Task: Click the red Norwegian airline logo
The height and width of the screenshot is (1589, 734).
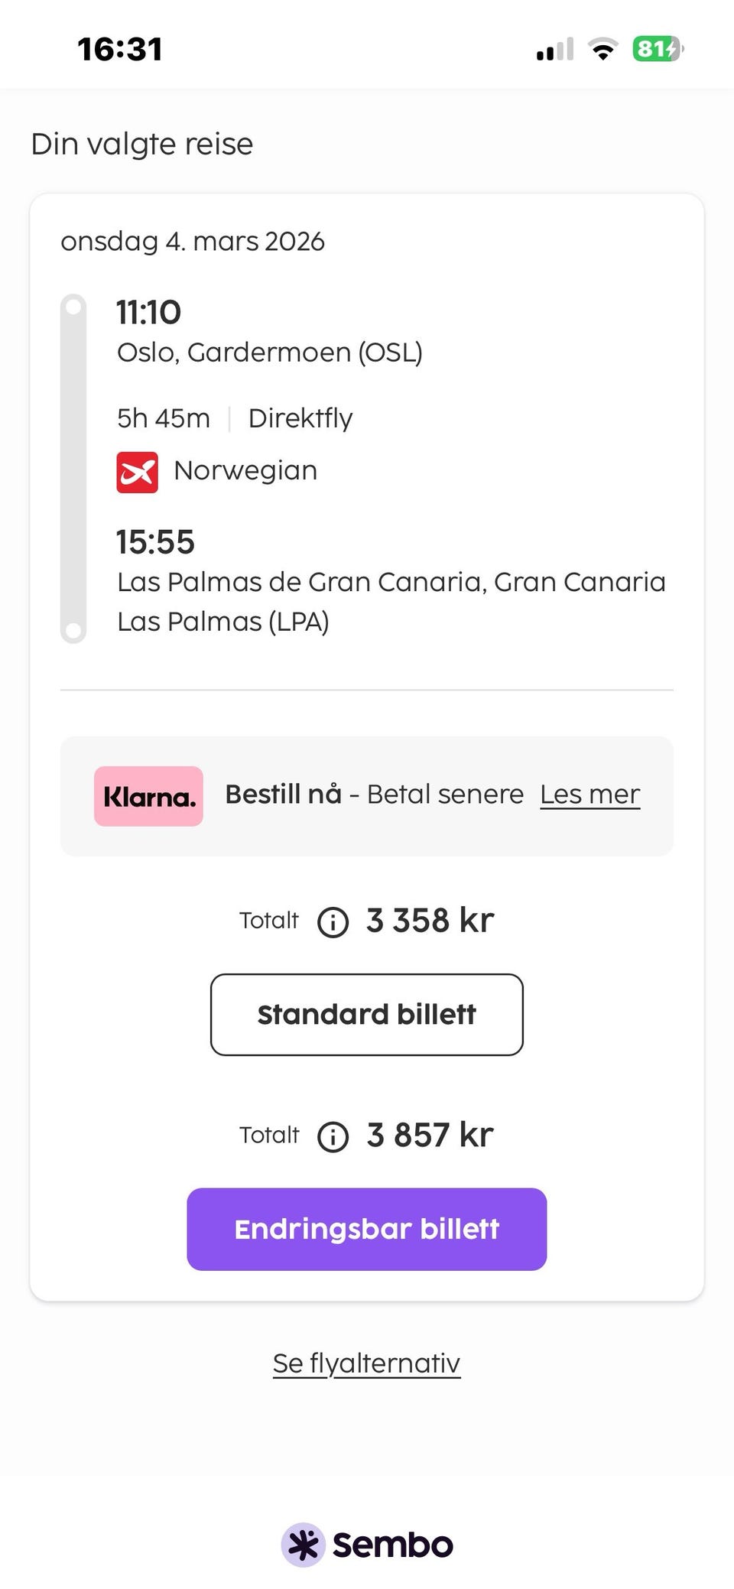Action: point(138,472)
